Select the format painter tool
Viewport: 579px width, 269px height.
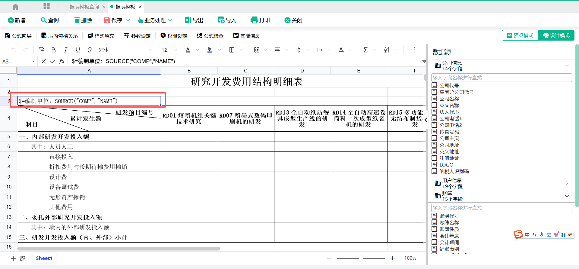pyautogui.click(x=42, y=50)
